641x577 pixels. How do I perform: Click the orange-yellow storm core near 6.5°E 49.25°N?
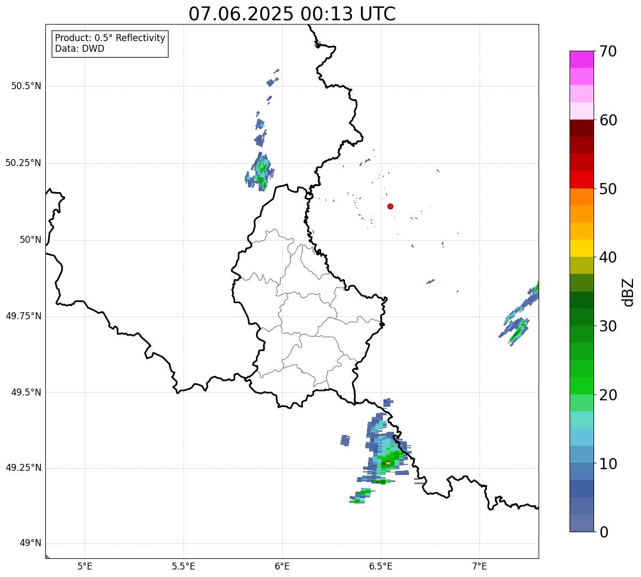click(388, 463)
